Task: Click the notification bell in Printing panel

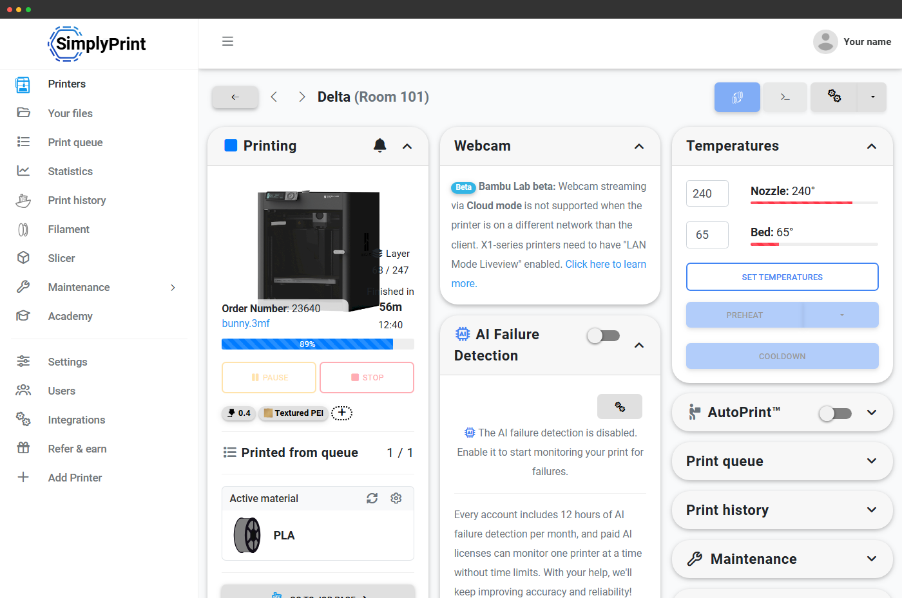Action: tap(380, 145)
